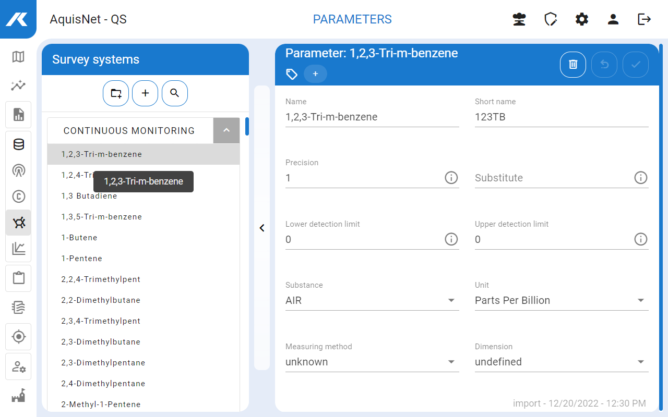Click the logout icon in header
Viewport: 668px width, 417px height.
645,19
